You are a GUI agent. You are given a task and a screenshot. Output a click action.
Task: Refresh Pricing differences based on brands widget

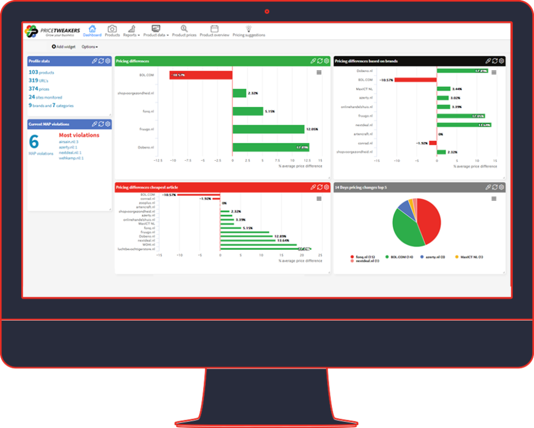pos(495,61)
